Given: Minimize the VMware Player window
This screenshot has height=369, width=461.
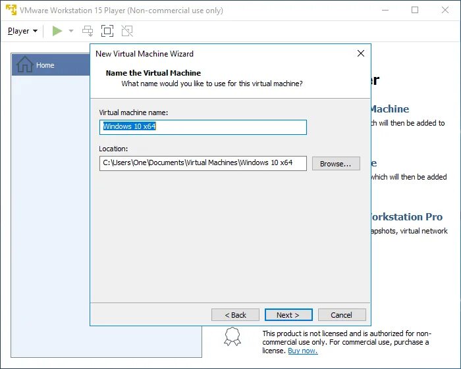Looking at the screenshot, I should [x=385, y=10].
